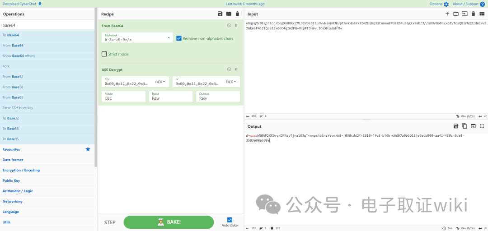Replace input with output icon

474,126
